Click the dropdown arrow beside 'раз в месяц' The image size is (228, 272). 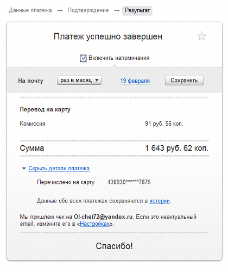coord(97,80)
